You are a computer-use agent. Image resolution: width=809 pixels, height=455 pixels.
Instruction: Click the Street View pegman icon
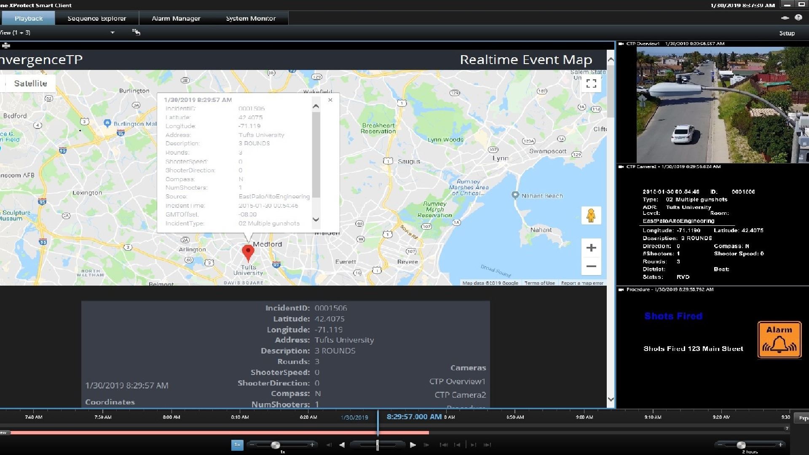pyautogui.click(x=591, y=216)
